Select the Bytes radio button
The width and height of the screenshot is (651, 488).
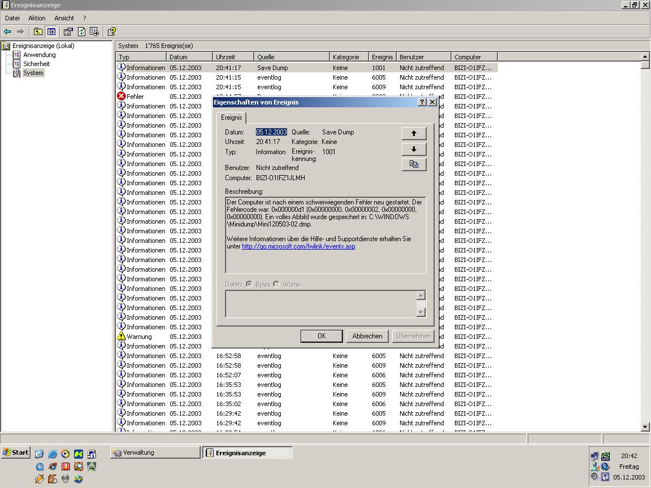coord(249,284)
